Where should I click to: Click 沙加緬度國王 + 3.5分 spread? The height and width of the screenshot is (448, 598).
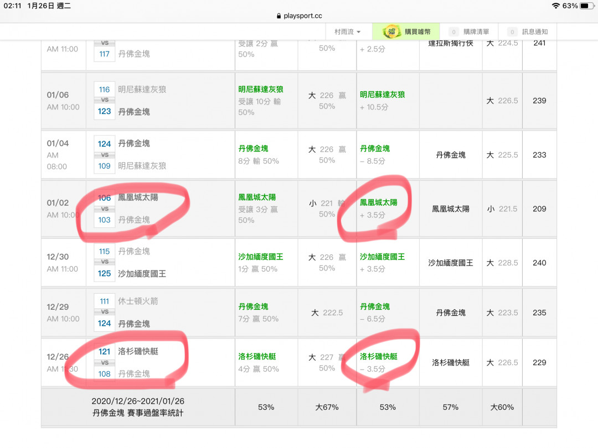pyautogui.click(x=382, y=263)
